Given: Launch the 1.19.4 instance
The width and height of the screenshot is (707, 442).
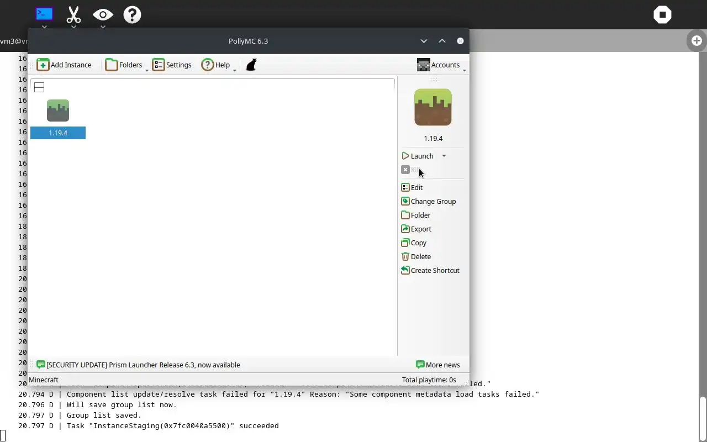Looking at the screenshot, I should pos(418,156).
